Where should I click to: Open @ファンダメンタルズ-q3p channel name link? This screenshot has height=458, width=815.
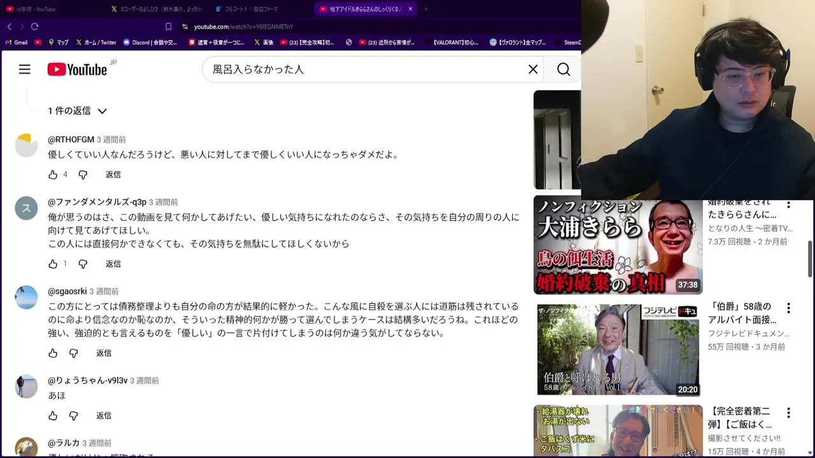point(97,202)
